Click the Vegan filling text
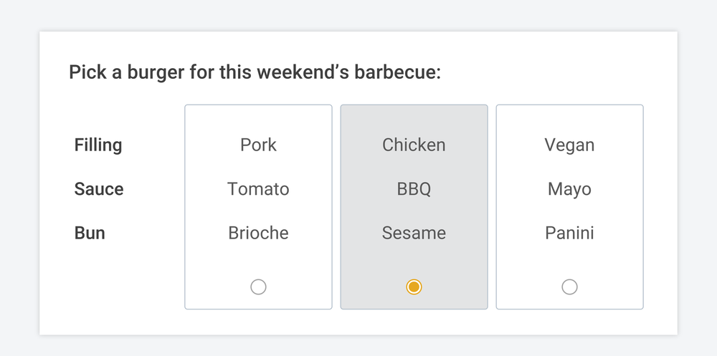Screen dimensions: 717x356 coord(569,145)
